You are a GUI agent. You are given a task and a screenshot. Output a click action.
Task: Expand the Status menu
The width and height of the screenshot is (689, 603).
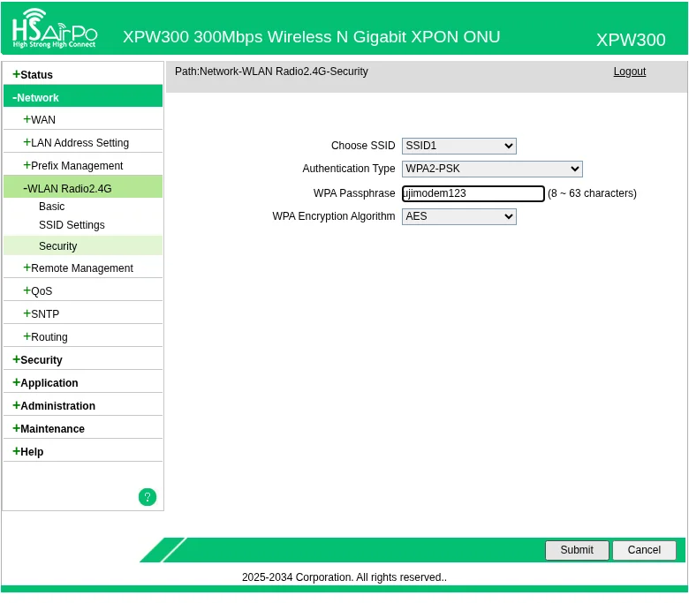point(33,75)
